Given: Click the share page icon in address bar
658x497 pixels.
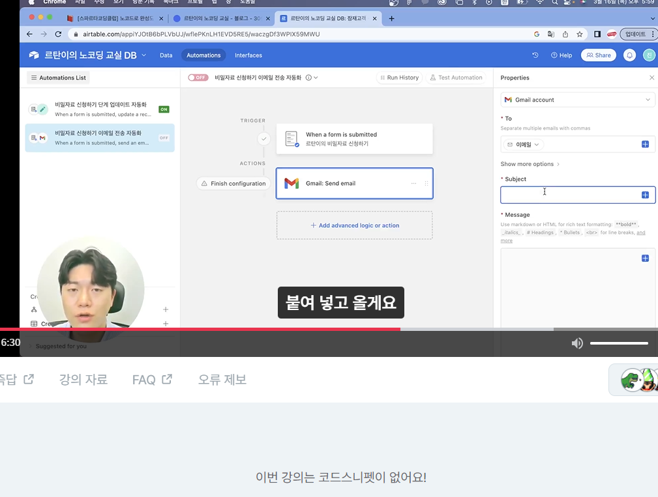Looking at the screenshot, I should coord(565,34).
